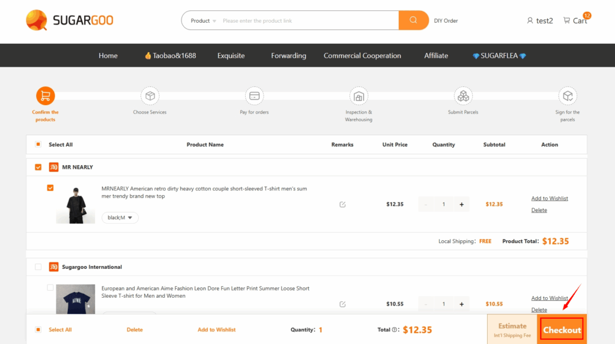
Task: Go to the Home menu
Action: 108,56
